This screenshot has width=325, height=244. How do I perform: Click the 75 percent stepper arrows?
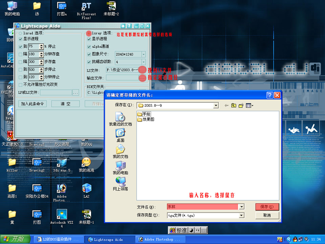(41, 46)
